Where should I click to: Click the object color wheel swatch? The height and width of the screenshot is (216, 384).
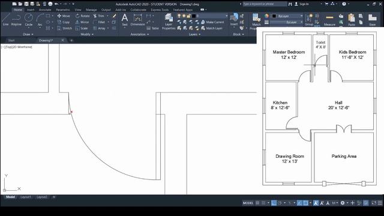[266, 16]
